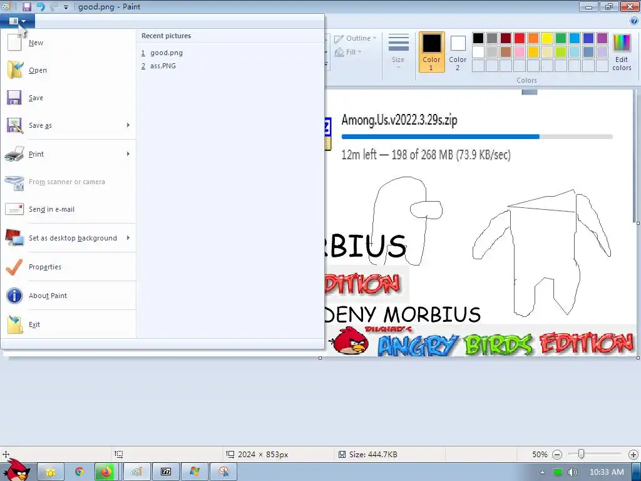Screen dimensions: 641x481
Task: Choose Open from the file menu
Action: coord(69,70)
